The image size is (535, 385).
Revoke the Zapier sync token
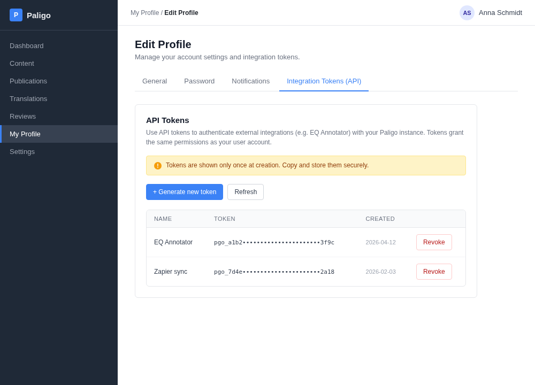pos(434,272)
